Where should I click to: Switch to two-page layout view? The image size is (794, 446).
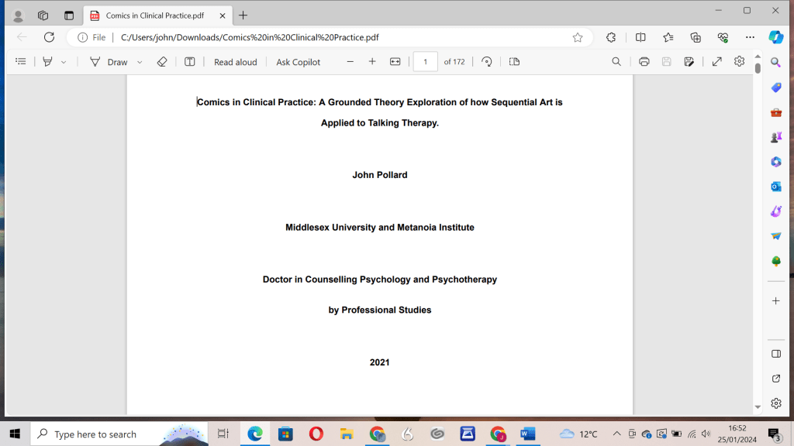coord(513,61)
